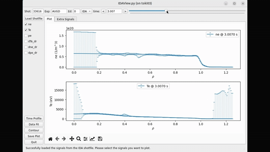This screenshot has height=152, width=270.
Task: Open the edit axis parameters icon
Action: (92, 139)
